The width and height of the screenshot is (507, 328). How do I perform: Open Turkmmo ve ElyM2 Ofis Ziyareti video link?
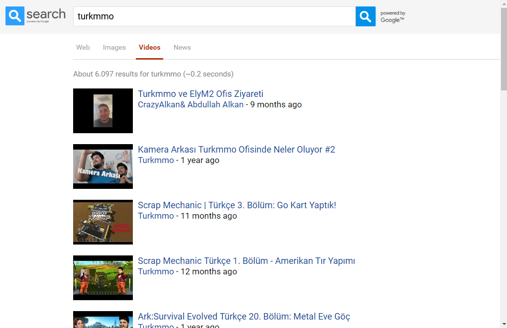coord(201,94)
